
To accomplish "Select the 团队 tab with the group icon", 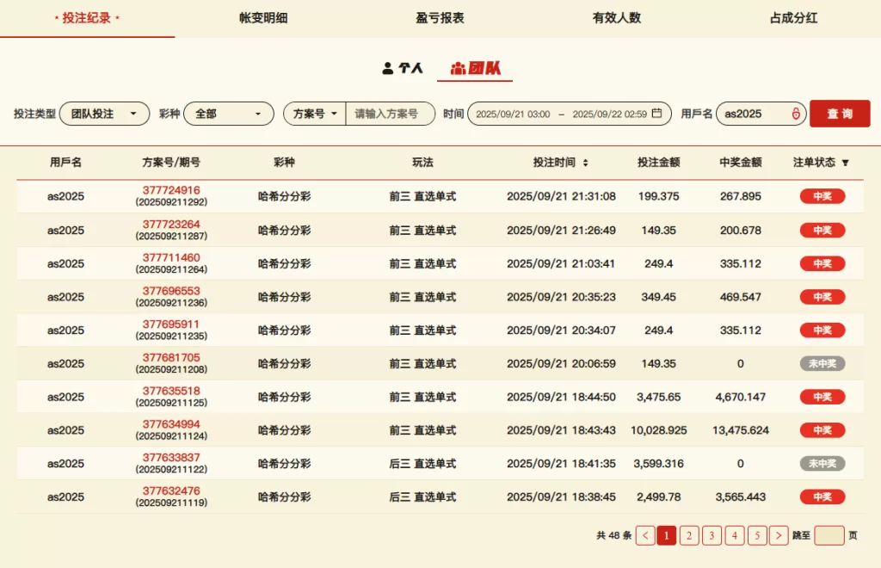I will (475, 68).
